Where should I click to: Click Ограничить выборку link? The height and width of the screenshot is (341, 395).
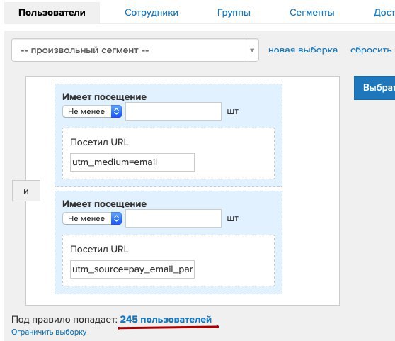(49, 332)
